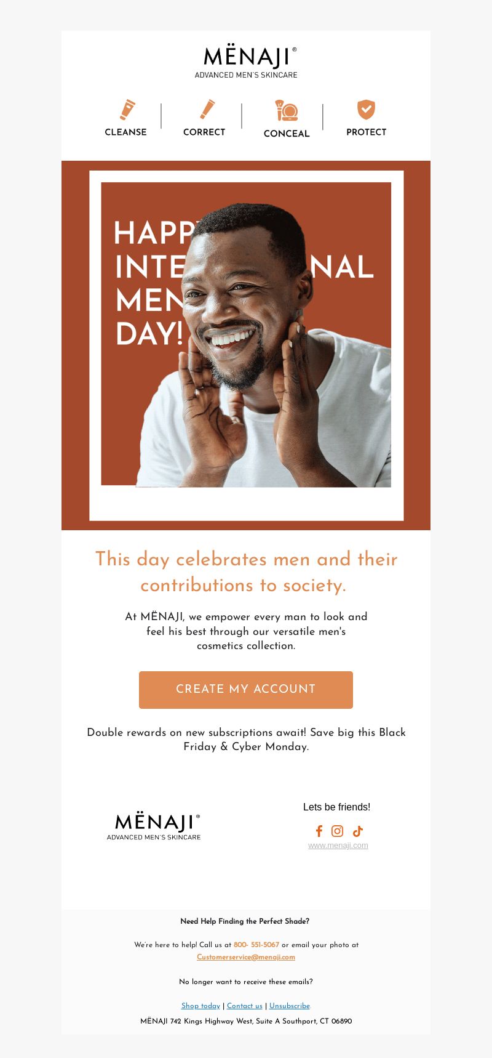Open the Facebook icon link
The width and height of the screenshot is (492, 1058).
click(x=319, y=831)
